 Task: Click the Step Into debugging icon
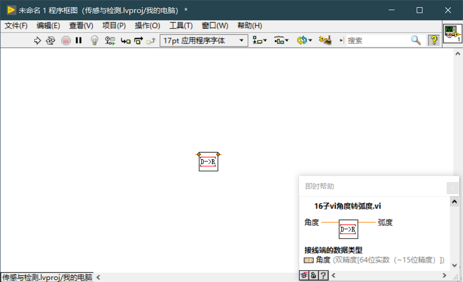coord(125,41)
